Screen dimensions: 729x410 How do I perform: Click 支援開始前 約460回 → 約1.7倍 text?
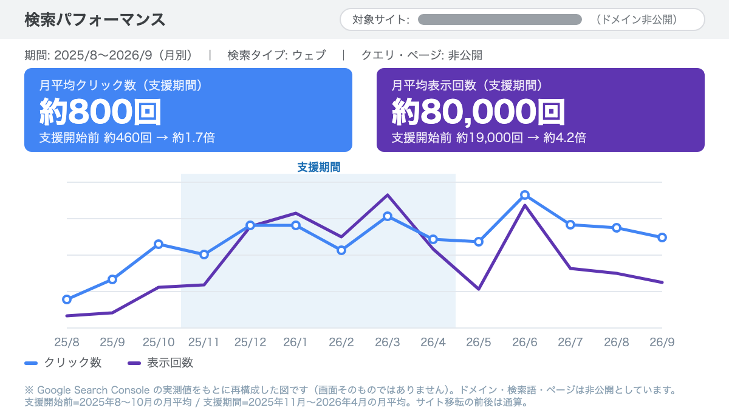pos(127,137)
